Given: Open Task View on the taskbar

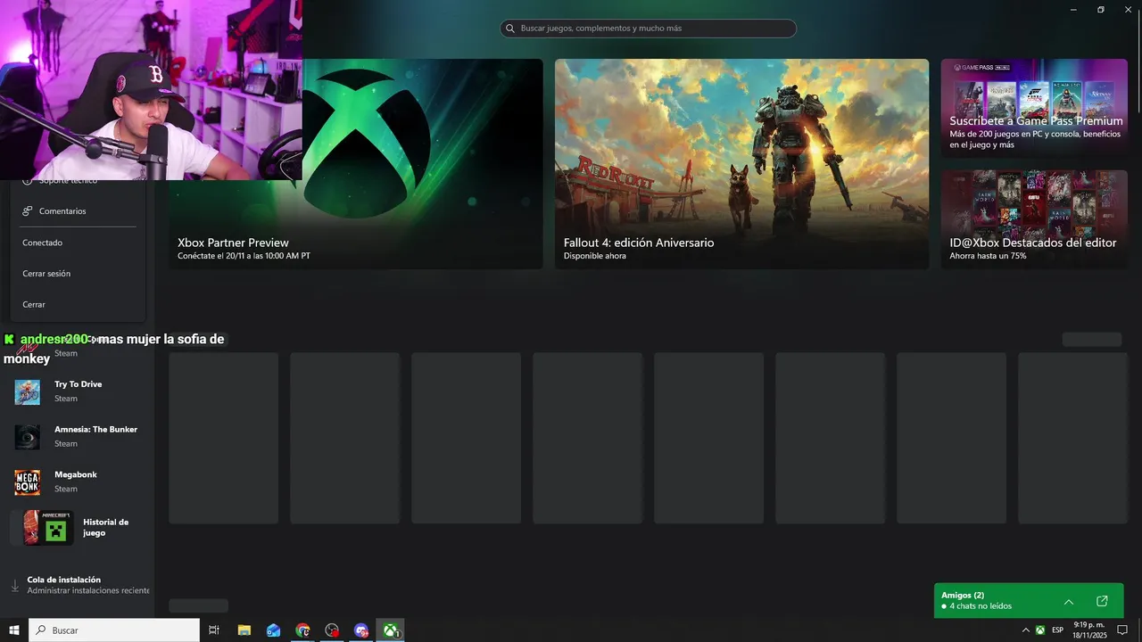Looking at the screenshot, I should coord(214,630).
